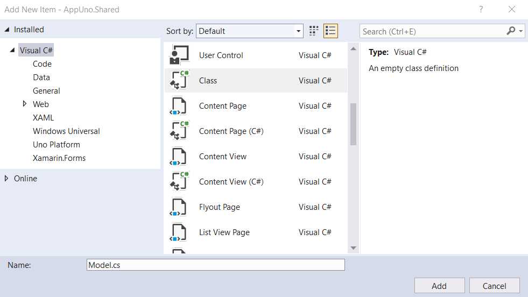Screen dimensions: 528x297
Task: Select the User Control template icon
Action: point(179,55)
